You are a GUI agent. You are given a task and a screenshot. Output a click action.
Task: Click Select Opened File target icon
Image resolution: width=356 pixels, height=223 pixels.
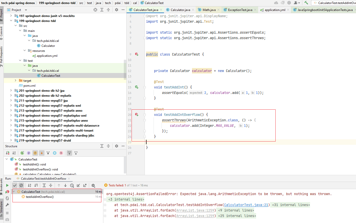click(x=95, y=10)
